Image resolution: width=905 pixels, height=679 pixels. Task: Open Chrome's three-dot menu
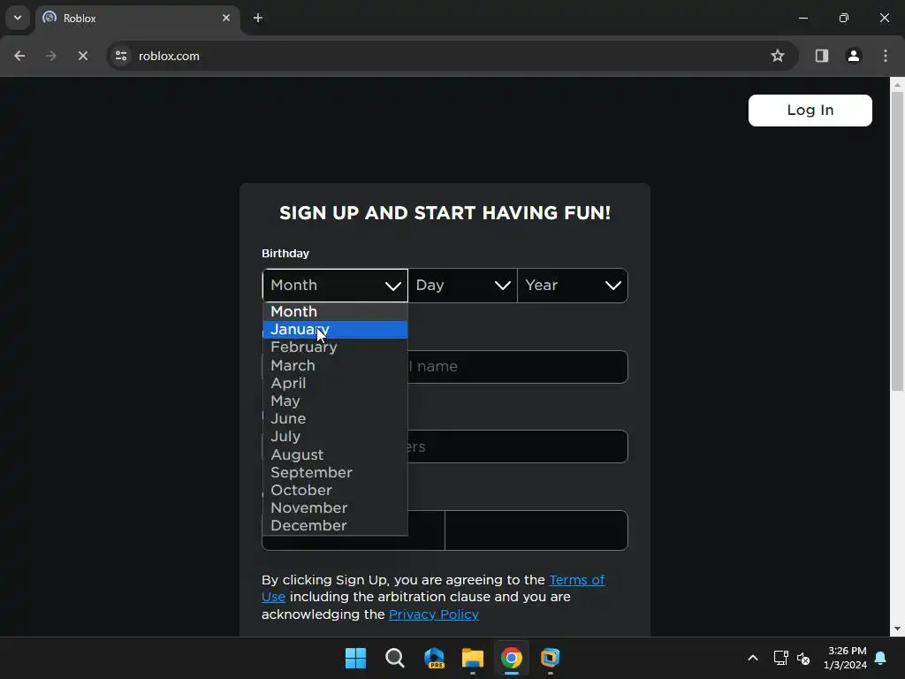point(885,56)
